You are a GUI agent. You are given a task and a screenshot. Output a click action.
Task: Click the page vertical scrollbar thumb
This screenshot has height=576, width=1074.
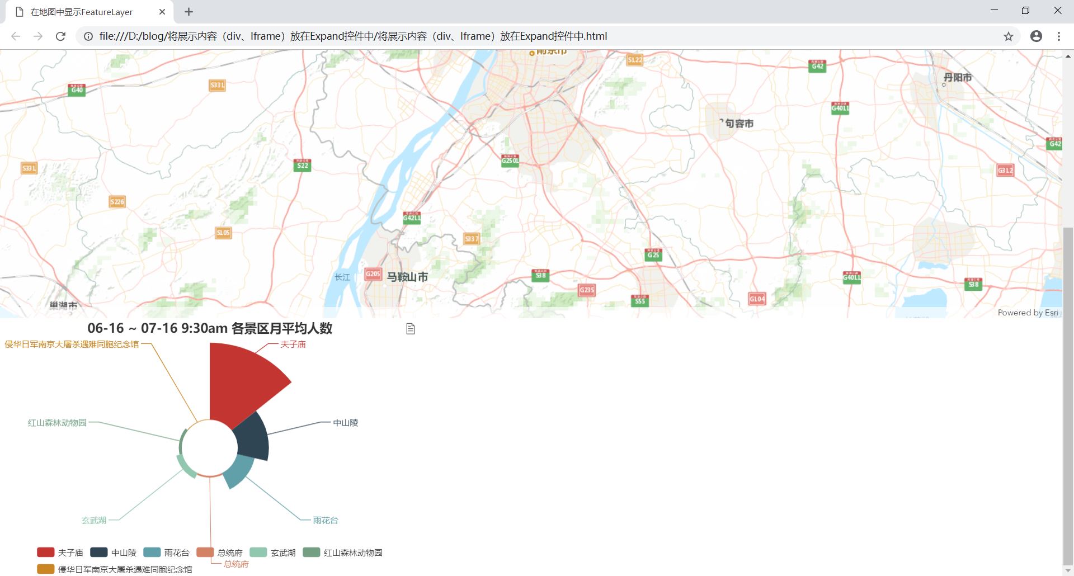pyautogui.click(x=1068, y=396)
